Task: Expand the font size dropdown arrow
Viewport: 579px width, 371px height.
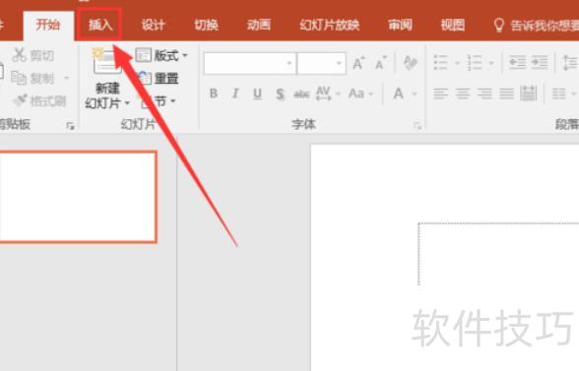Action: pyautogui.click(x=339, y=63)
